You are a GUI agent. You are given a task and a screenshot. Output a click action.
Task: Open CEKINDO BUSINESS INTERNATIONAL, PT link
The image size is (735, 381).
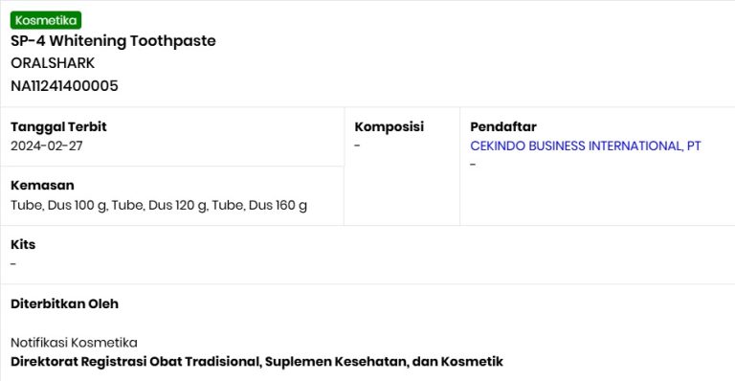(586, 146)
